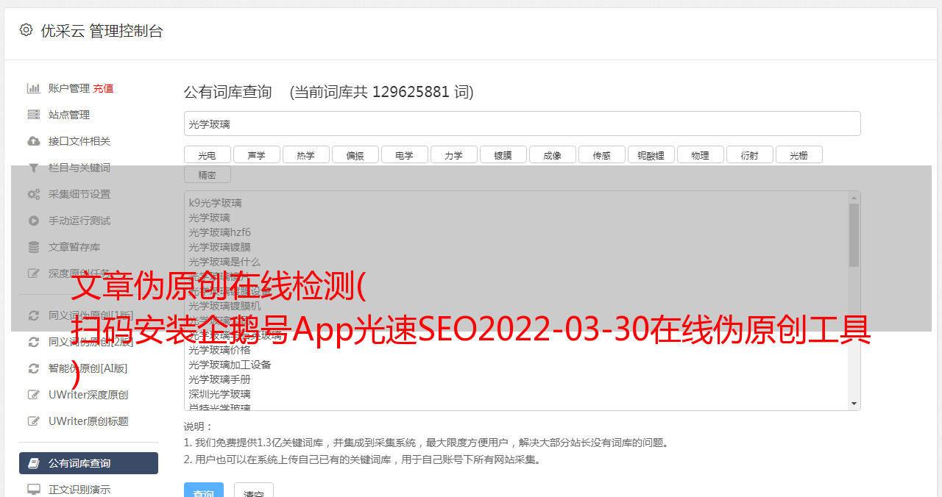Viewport: 942px width, 497px height.
Task: Focus the keyword search field containing 光学玻璃
Action: click(x=522, y=124)
